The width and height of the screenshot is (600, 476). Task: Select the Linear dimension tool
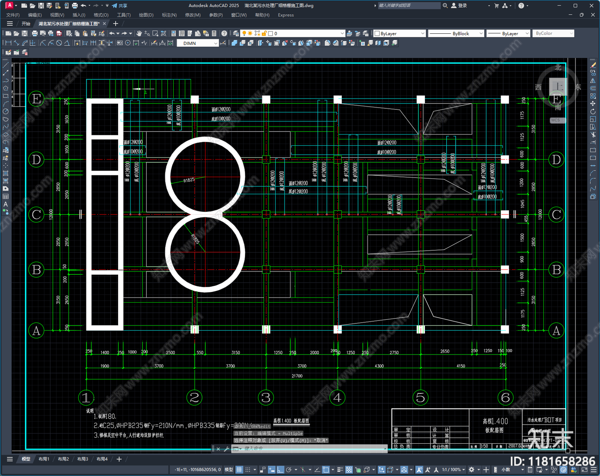[8, 43]
